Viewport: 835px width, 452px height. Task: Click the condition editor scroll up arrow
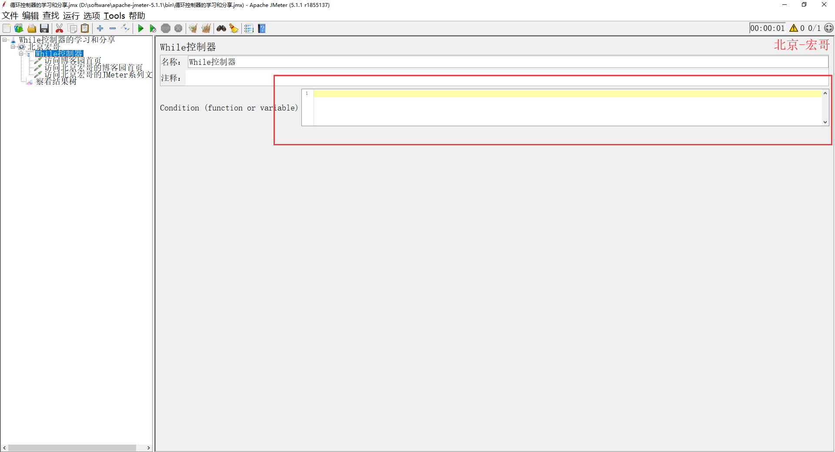point(825,93)
